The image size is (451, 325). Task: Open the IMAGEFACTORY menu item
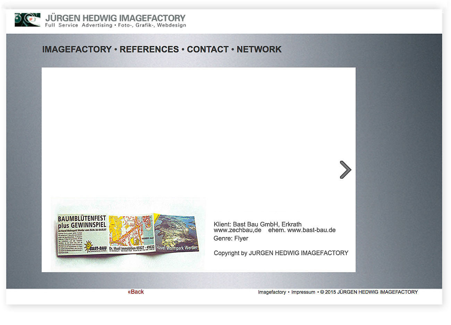(77, 49)
